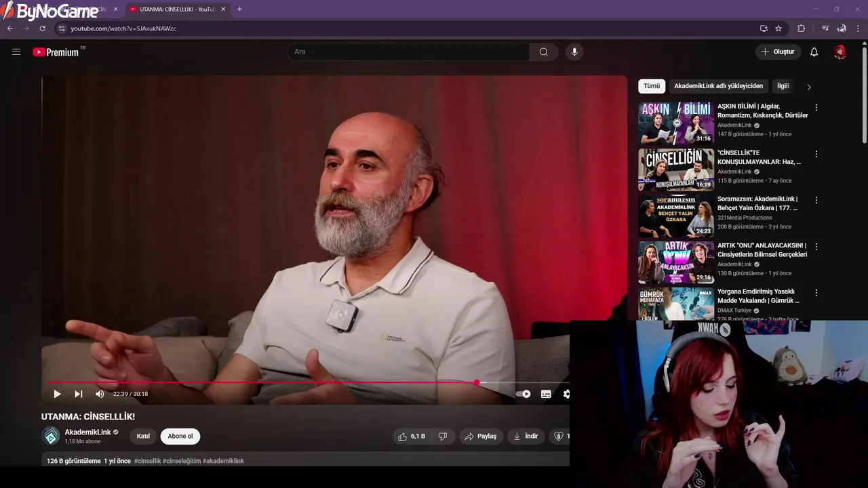
Task: Open player settings gear
Action: click(566, 394)
